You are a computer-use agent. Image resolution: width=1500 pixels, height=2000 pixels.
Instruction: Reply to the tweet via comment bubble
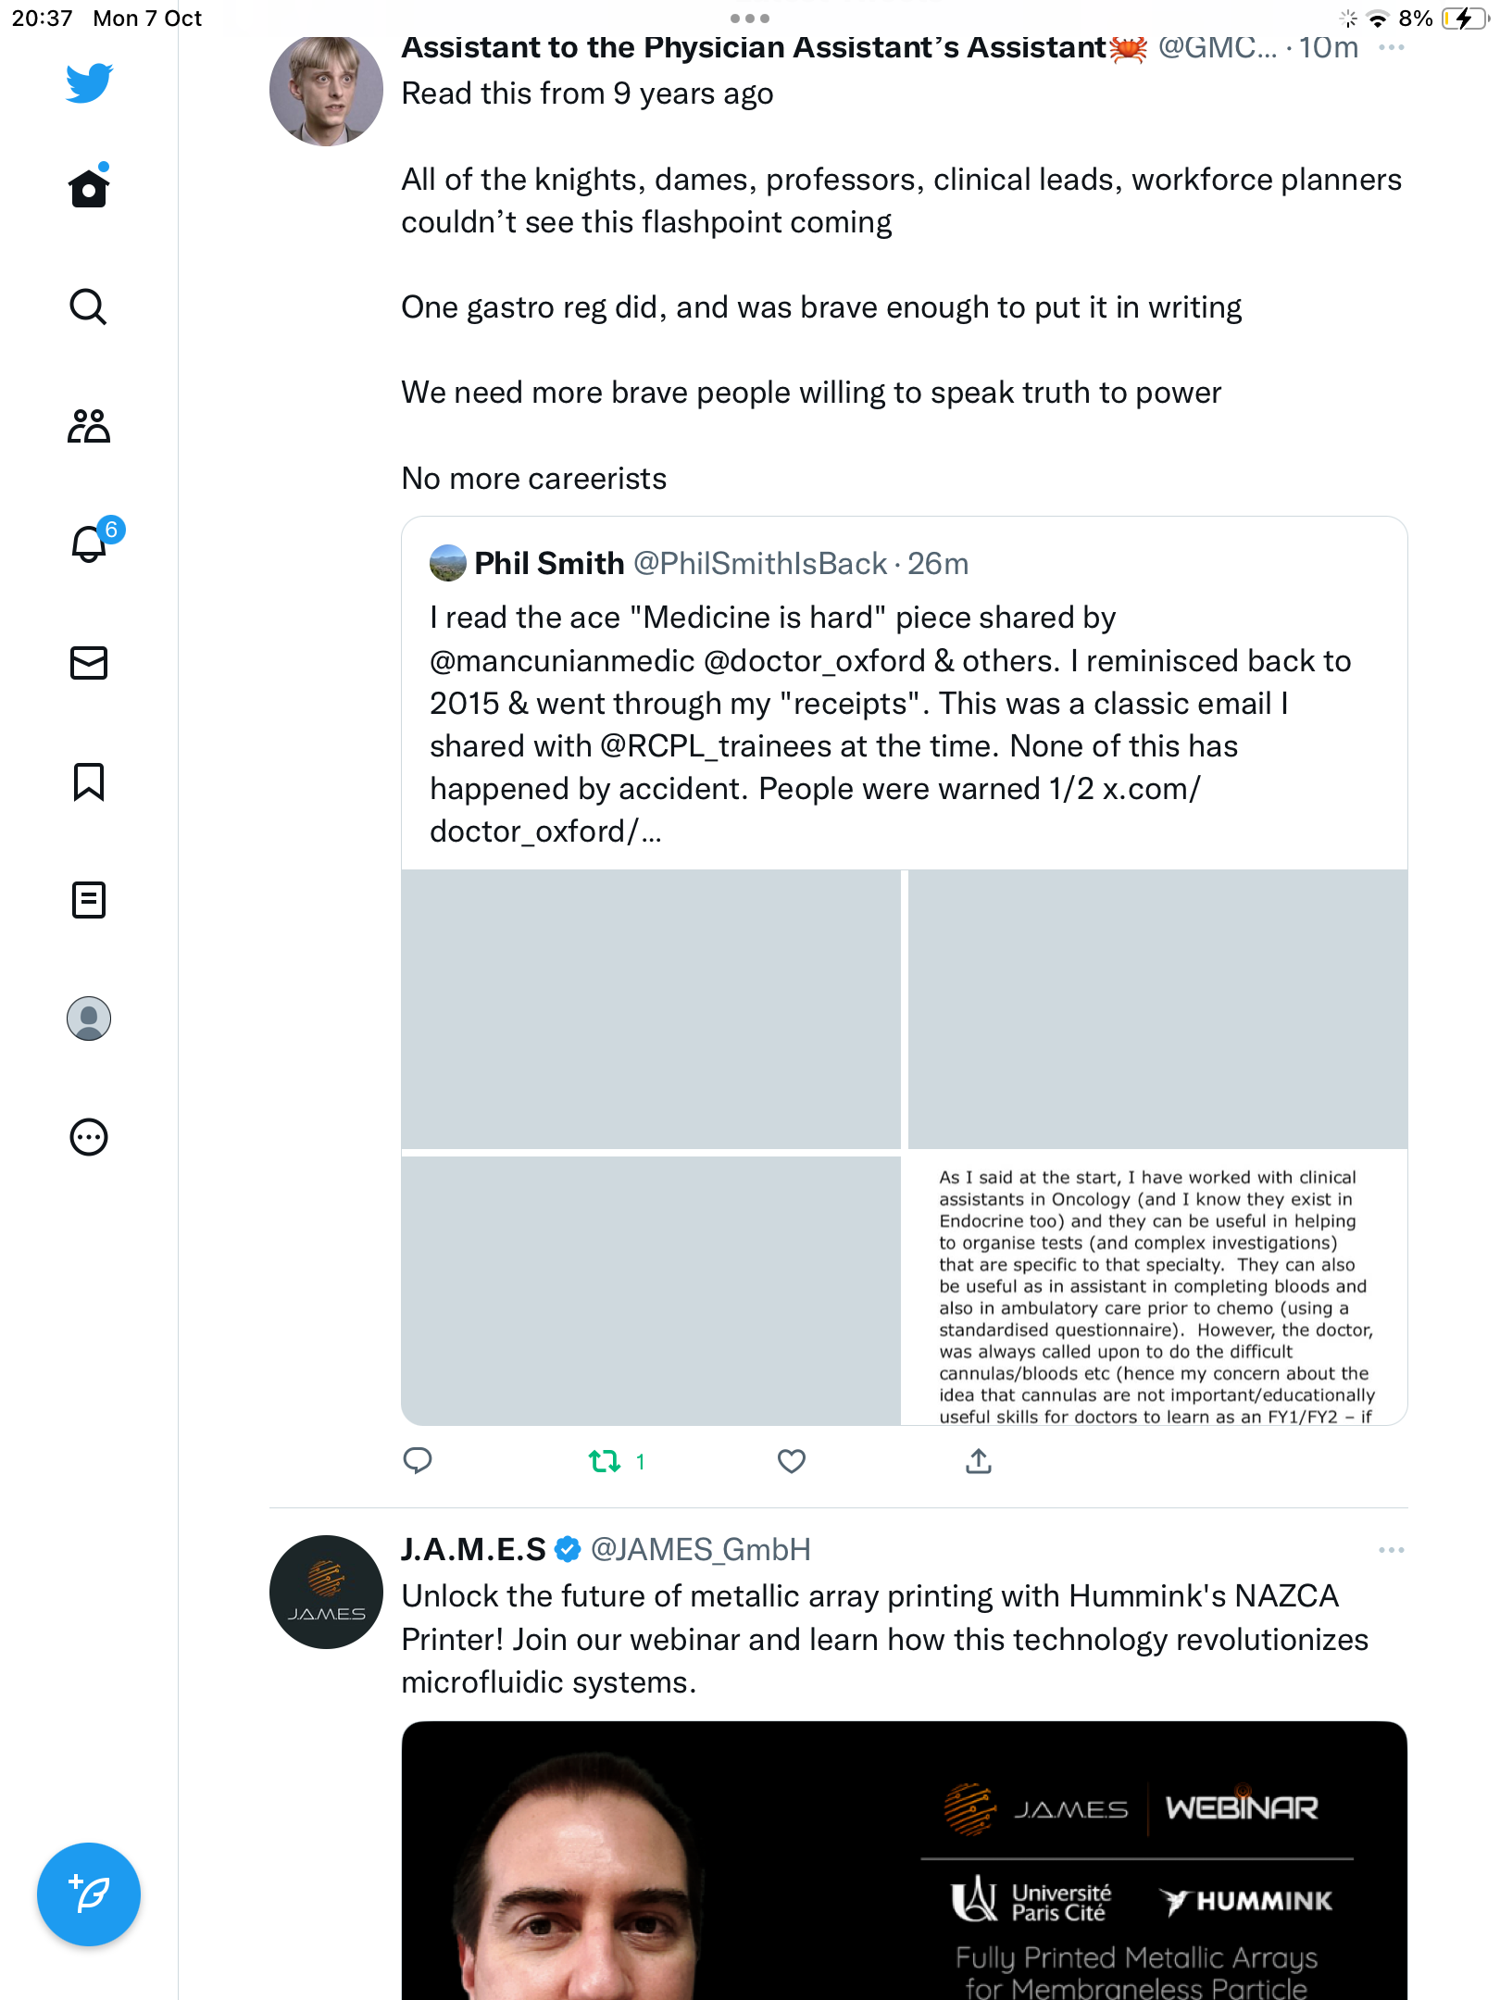[418, 1461]
